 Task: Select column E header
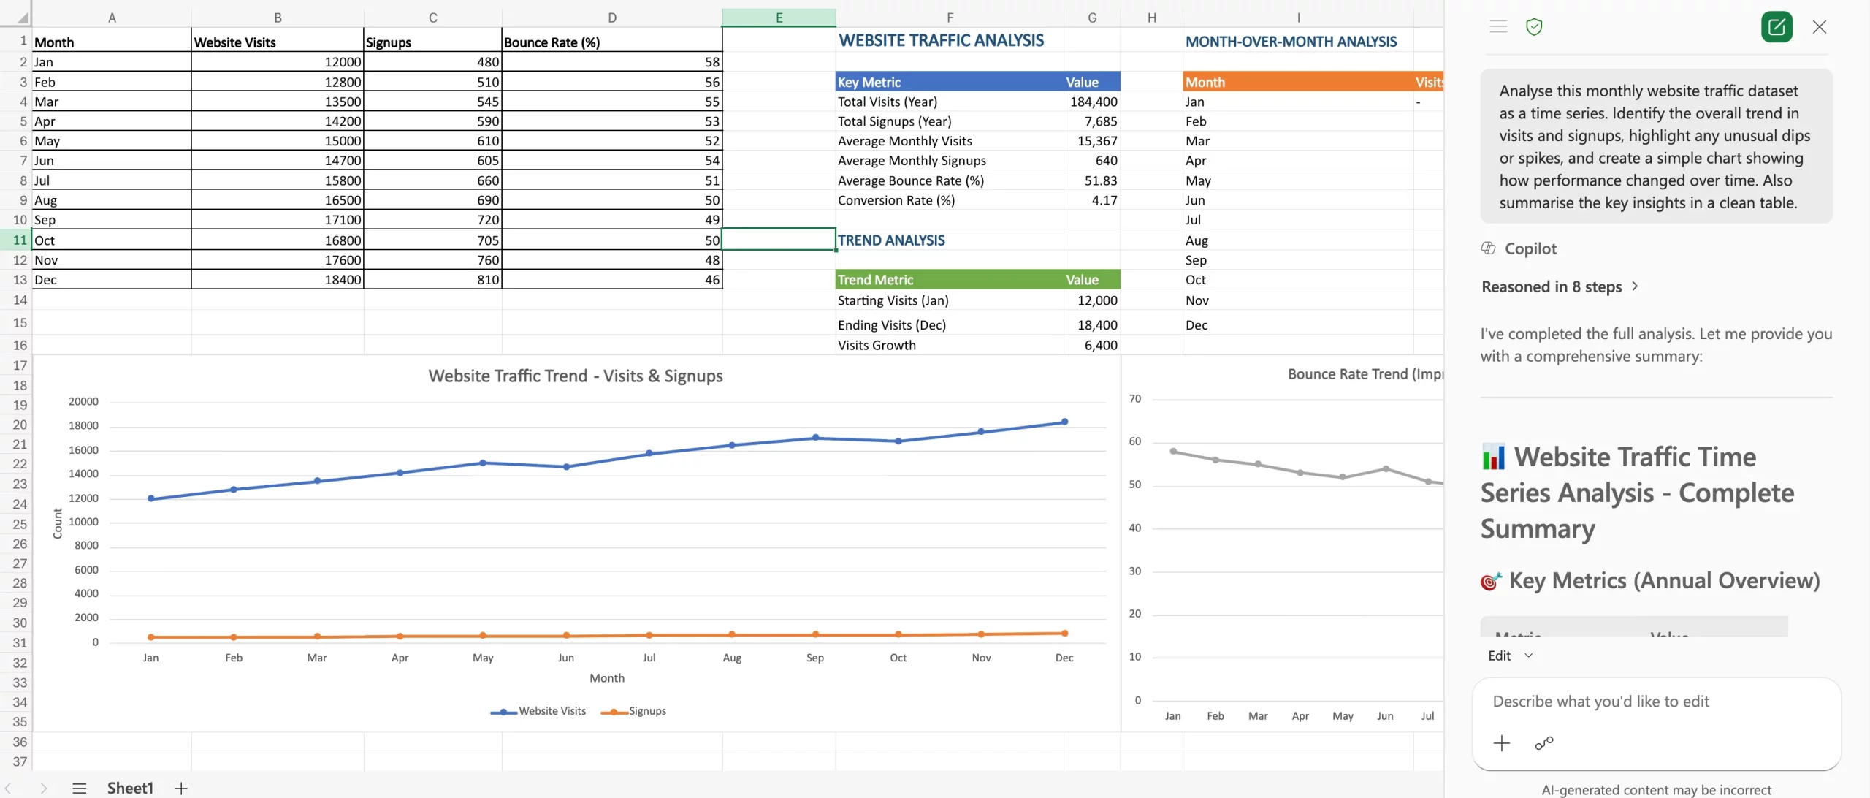click(779, 18)
